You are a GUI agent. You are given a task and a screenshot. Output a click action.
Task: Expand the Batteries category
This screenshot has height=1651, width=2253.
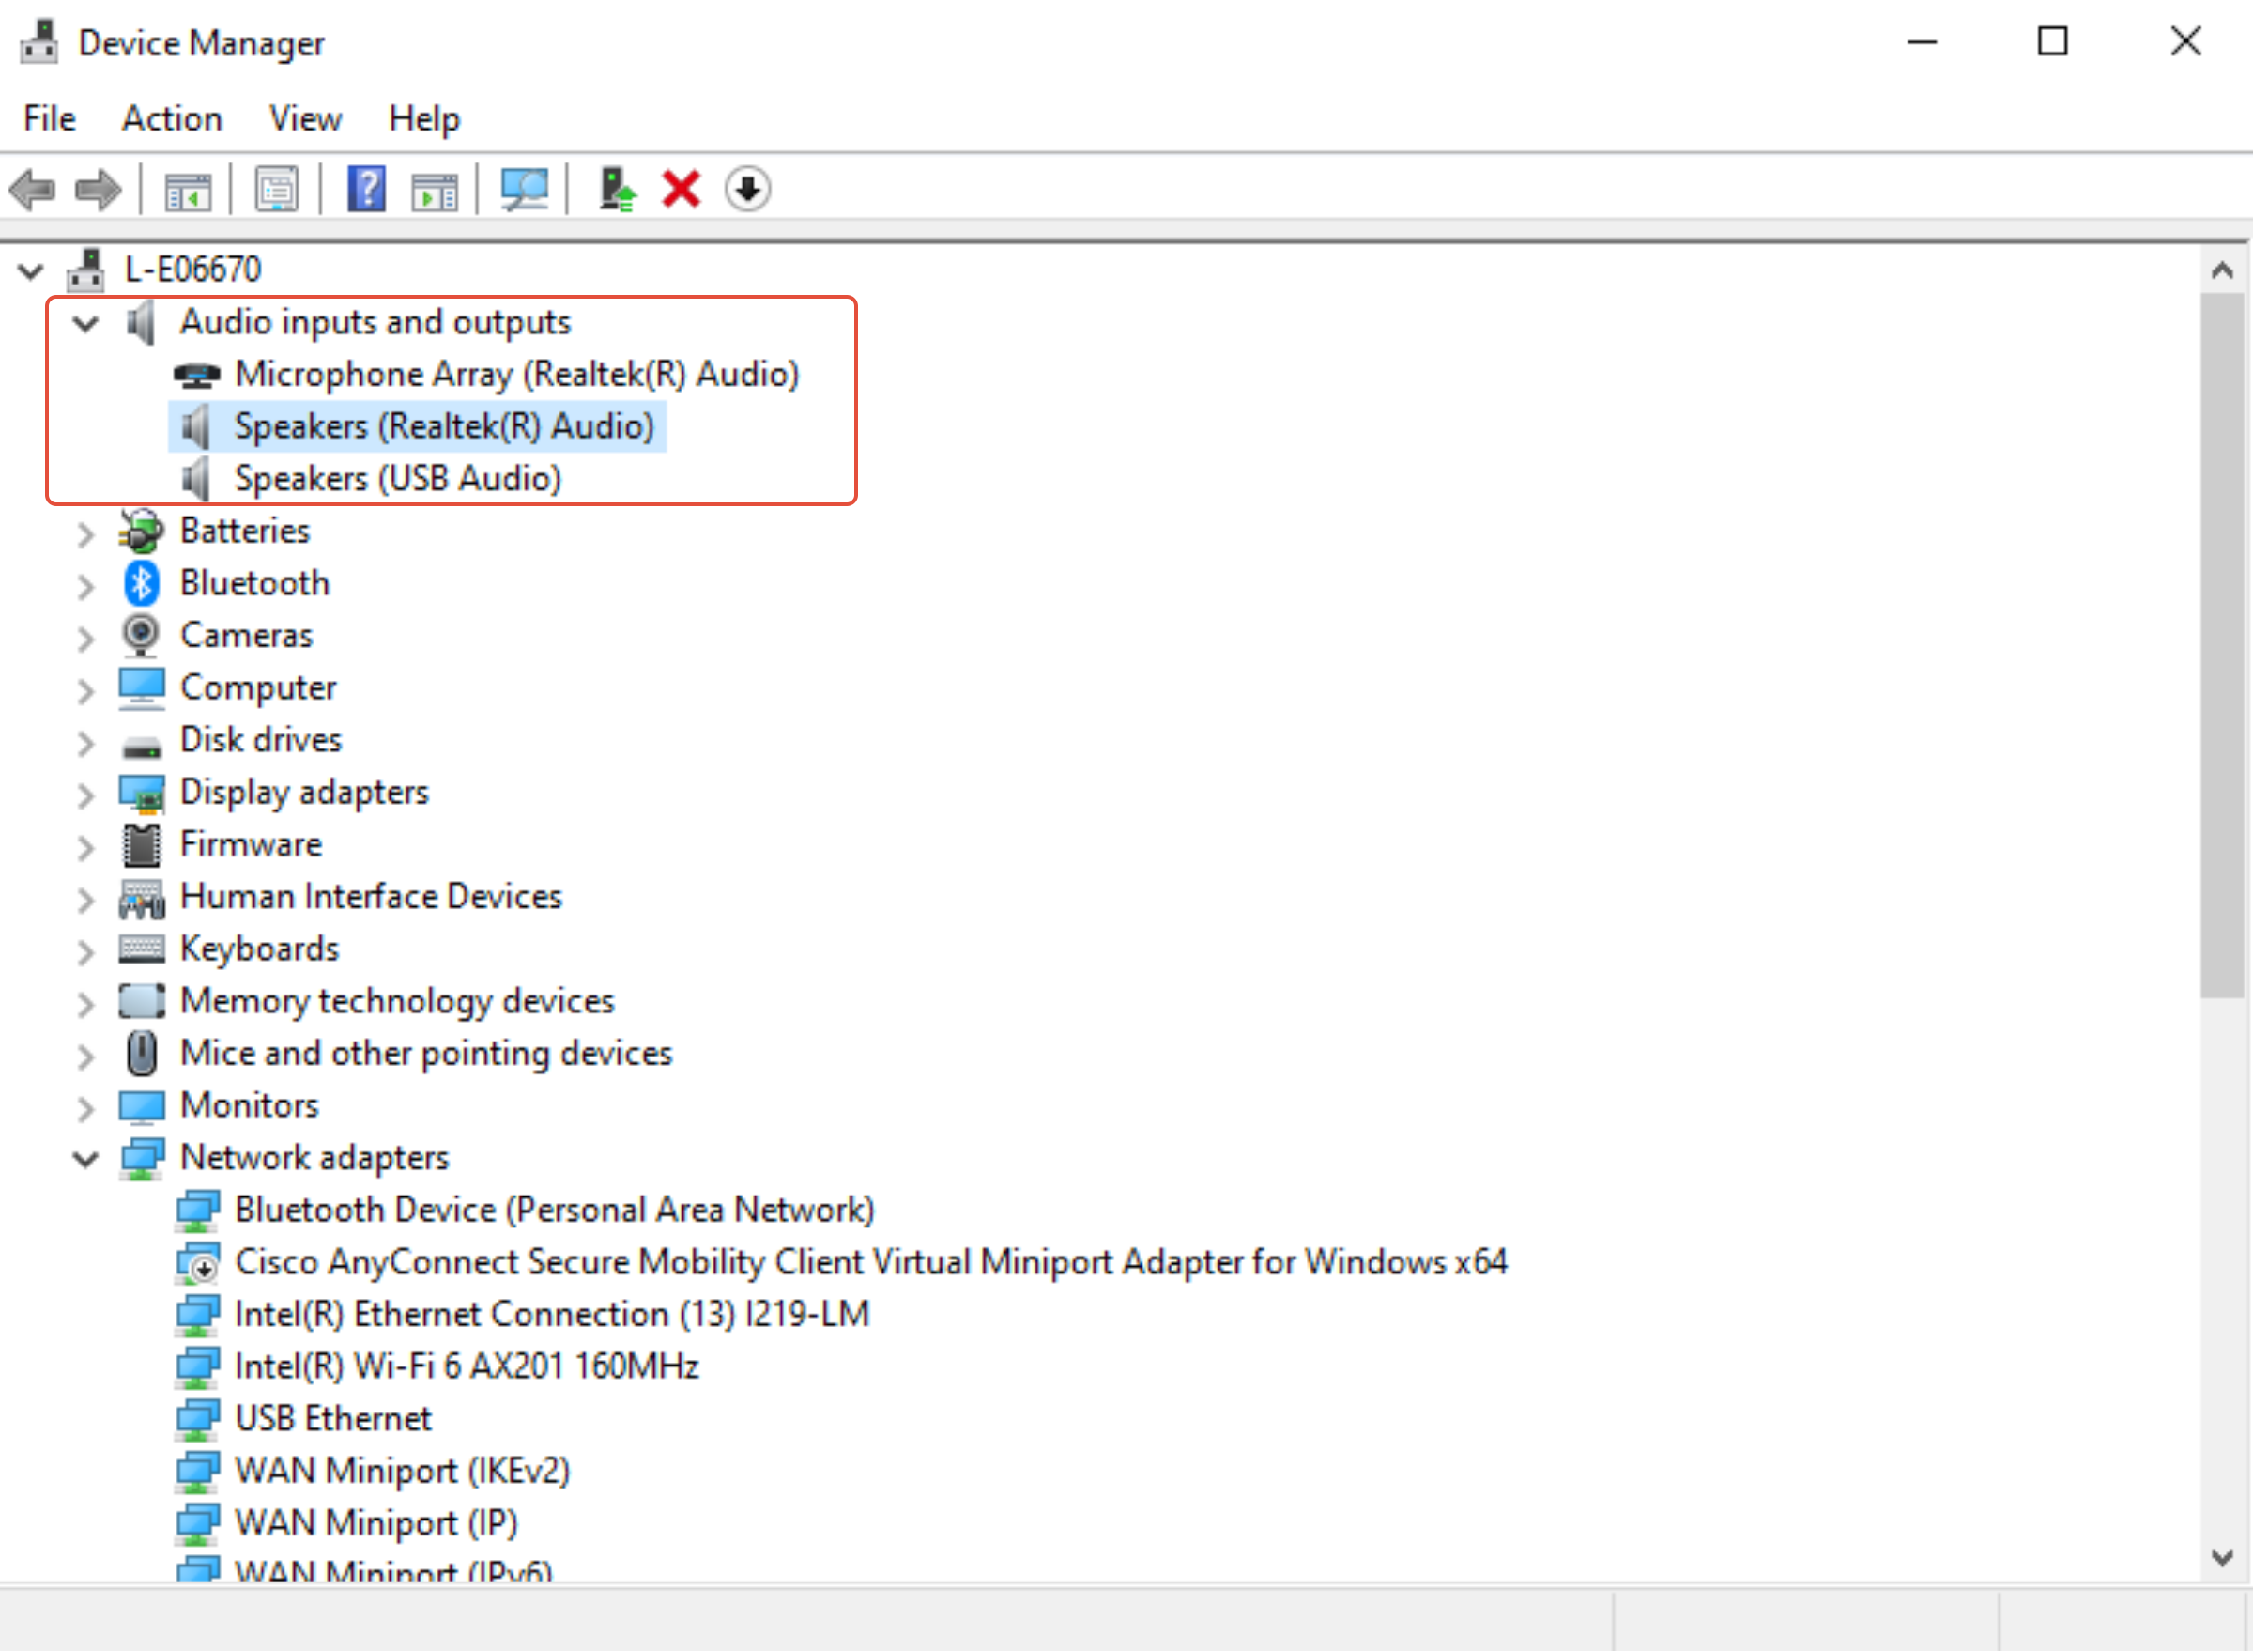tap(86, 532)
